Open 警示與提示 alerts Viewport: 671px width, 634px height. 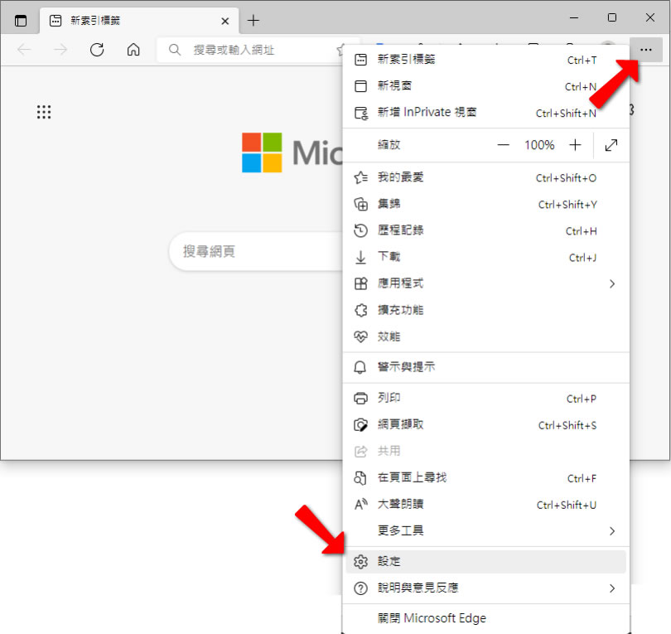pos(486,367)
